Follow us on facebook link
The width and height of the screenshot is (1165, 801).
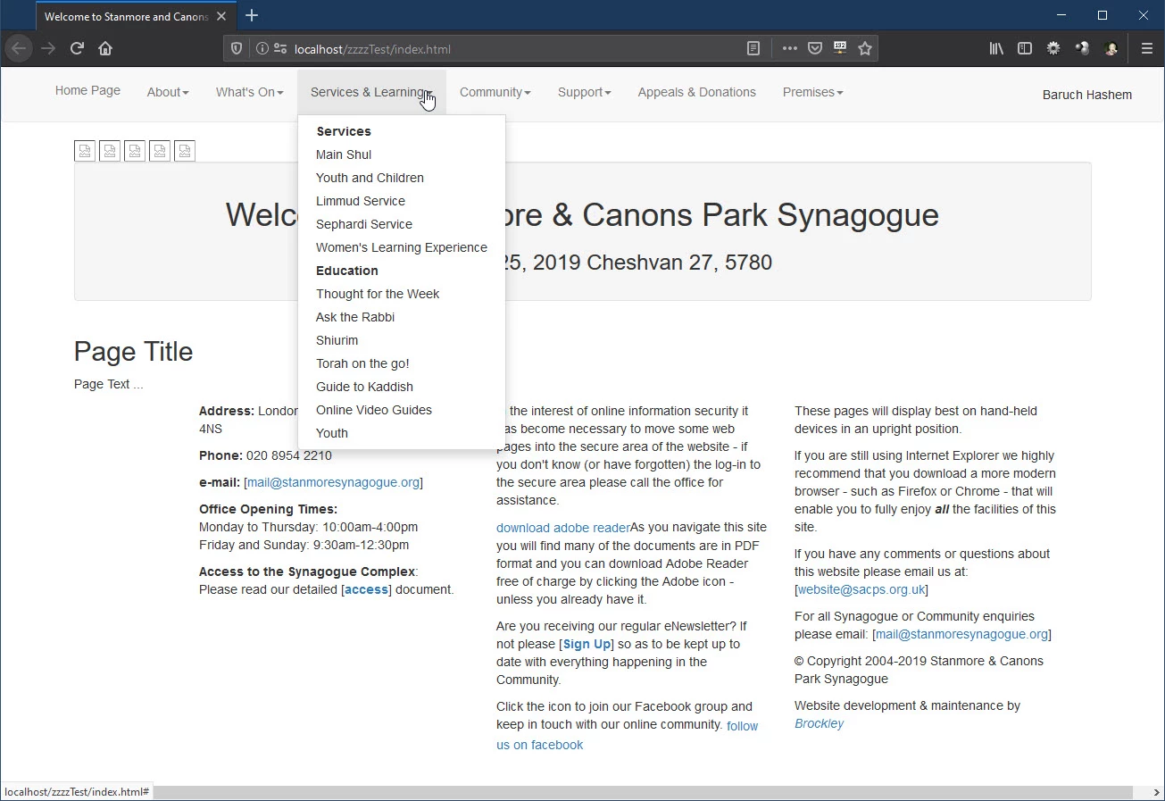pyautogui.click(x=627, y=735)
